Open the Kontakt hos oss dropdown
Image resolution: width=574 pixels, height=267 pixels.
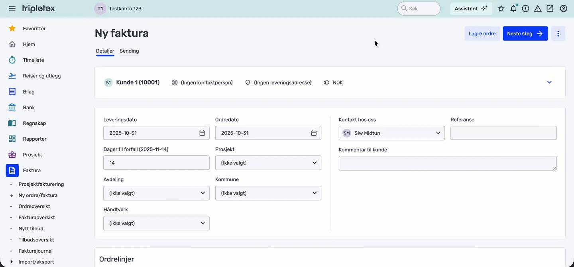click(x=391, y=133)
